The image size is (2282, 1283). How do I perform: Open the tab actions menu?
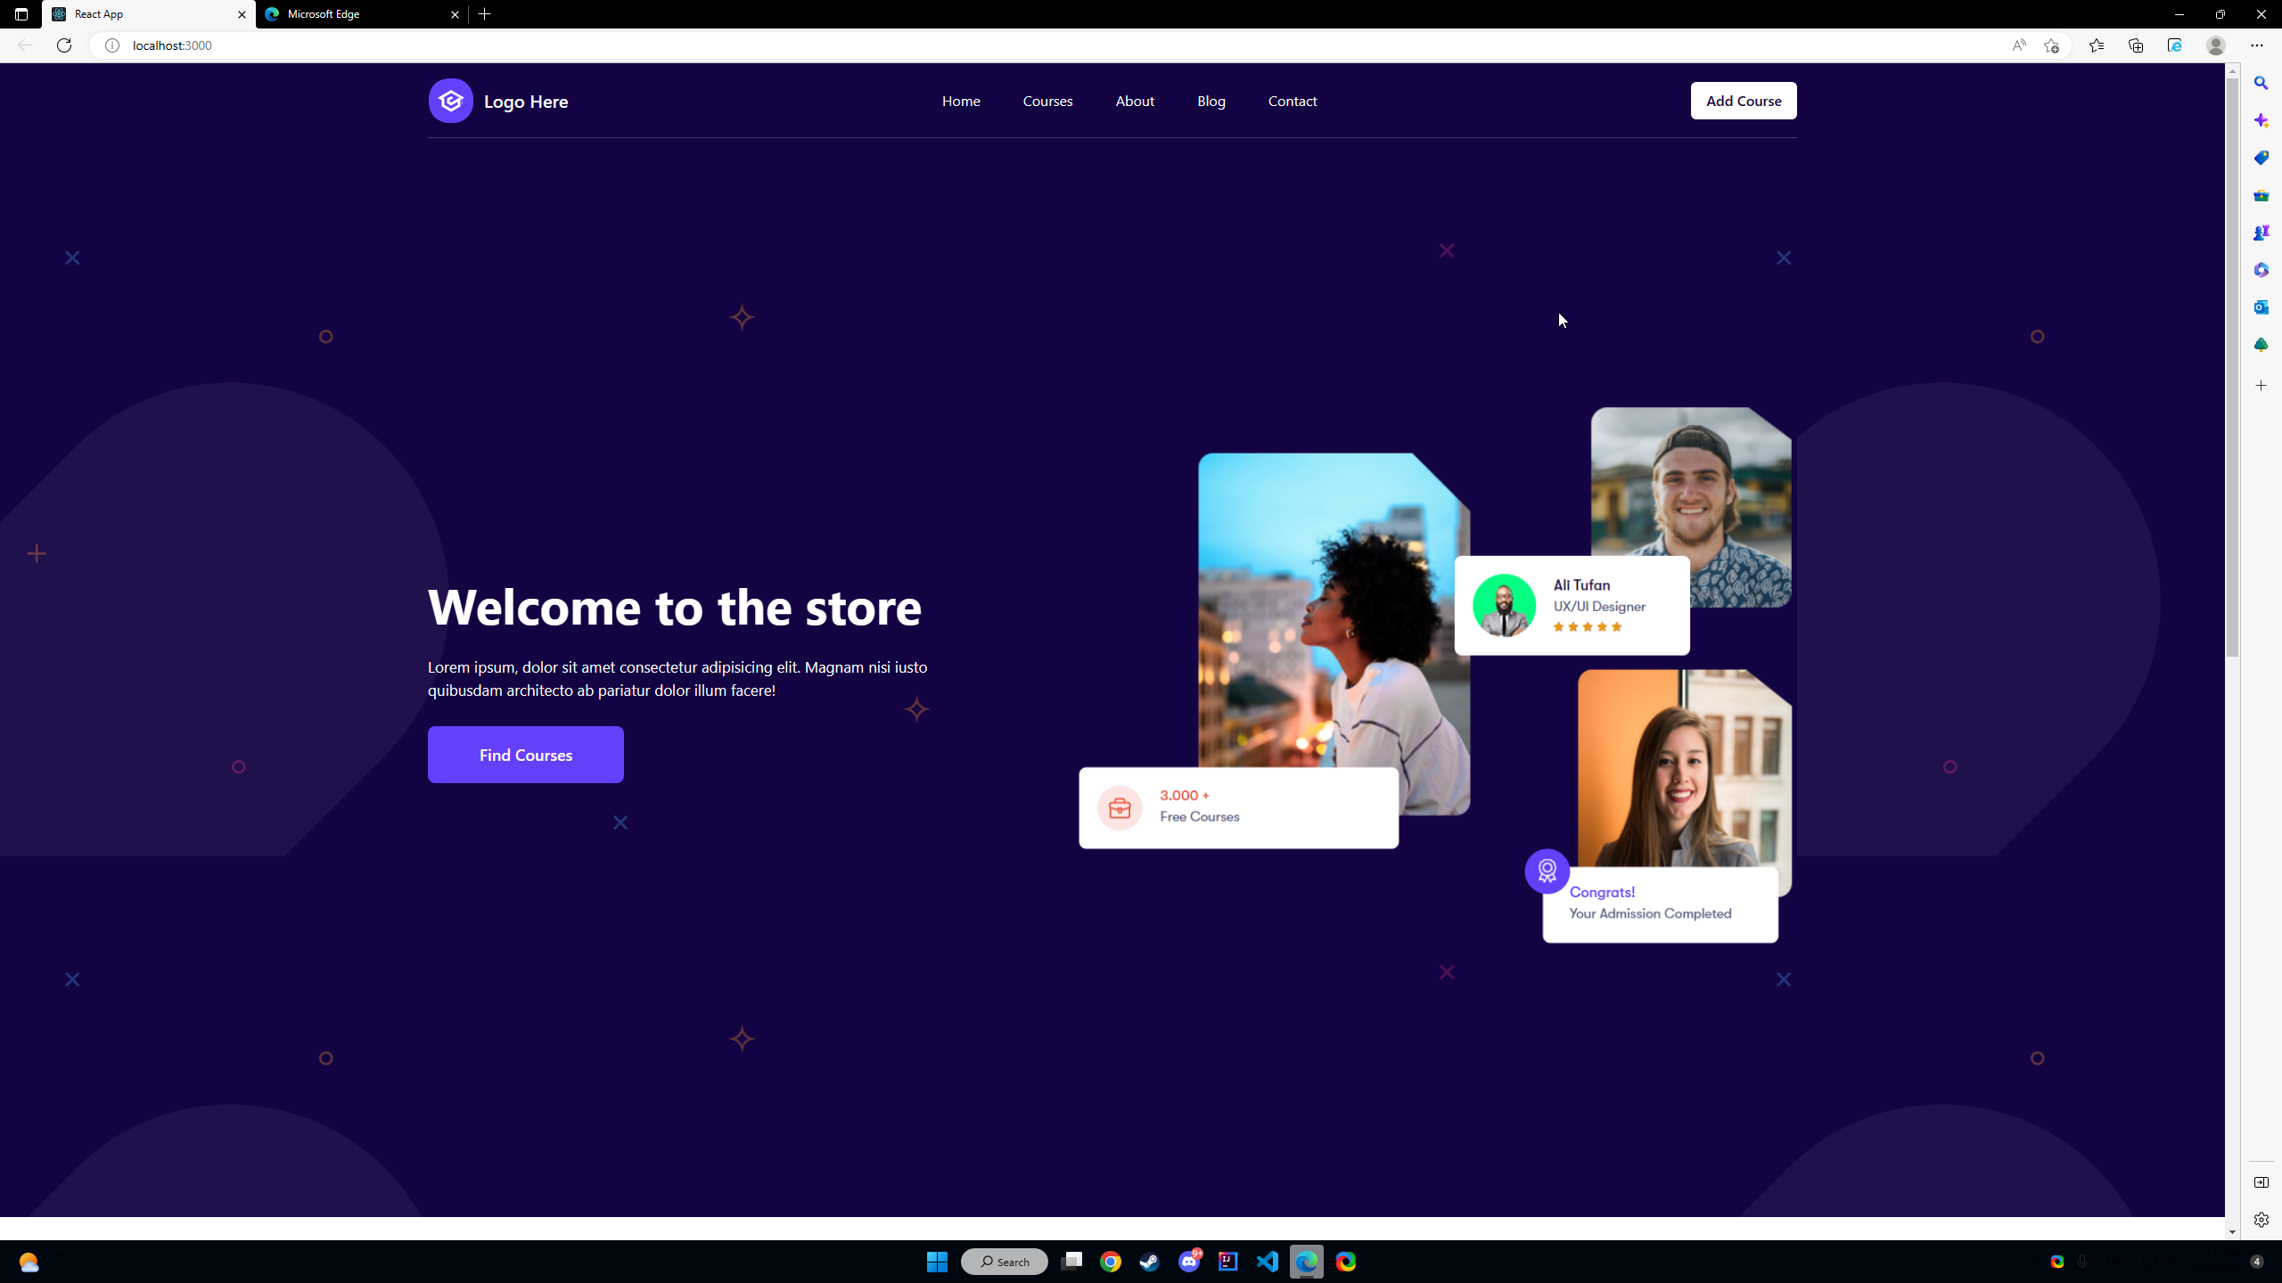[21, 14]
